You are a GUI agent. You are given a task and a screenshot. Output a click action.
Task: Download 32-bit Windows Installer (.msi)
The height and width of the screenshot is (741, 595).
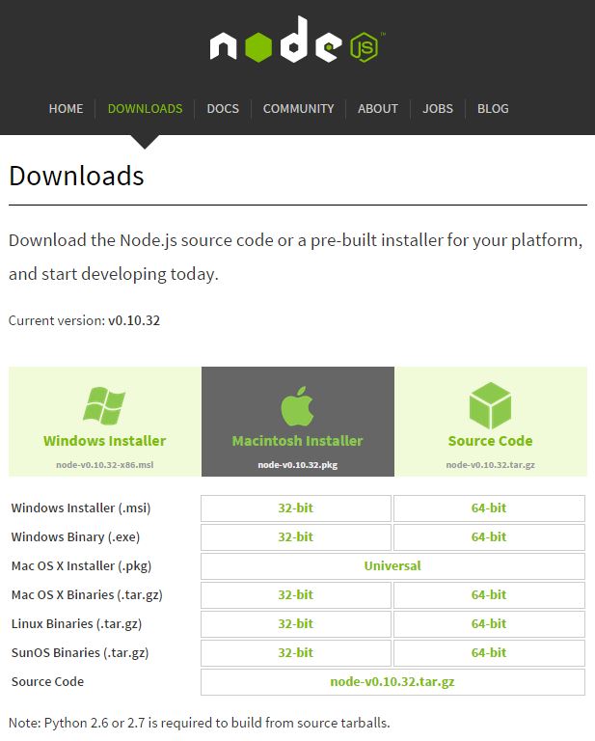296,508
